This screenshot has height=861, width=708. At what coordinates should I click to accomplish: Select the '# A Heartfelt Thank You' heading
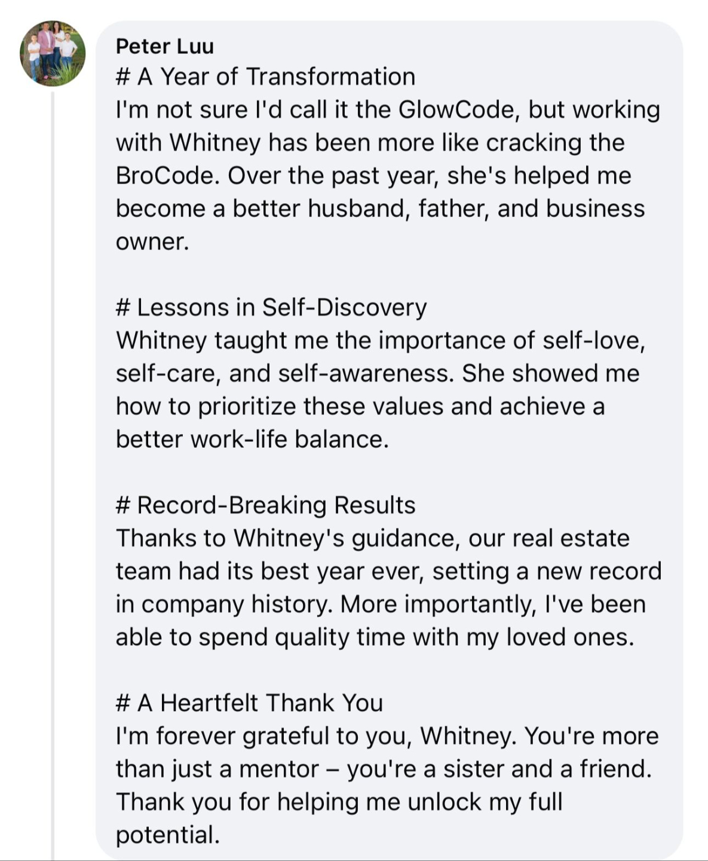tap(249, 703)
